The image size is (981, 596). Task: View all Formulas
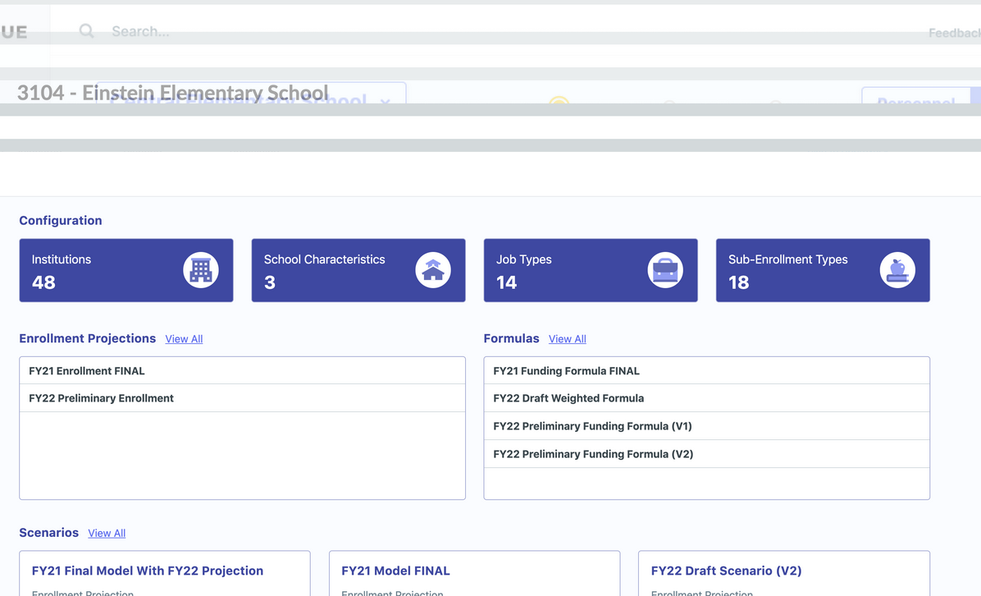[567, 339]
